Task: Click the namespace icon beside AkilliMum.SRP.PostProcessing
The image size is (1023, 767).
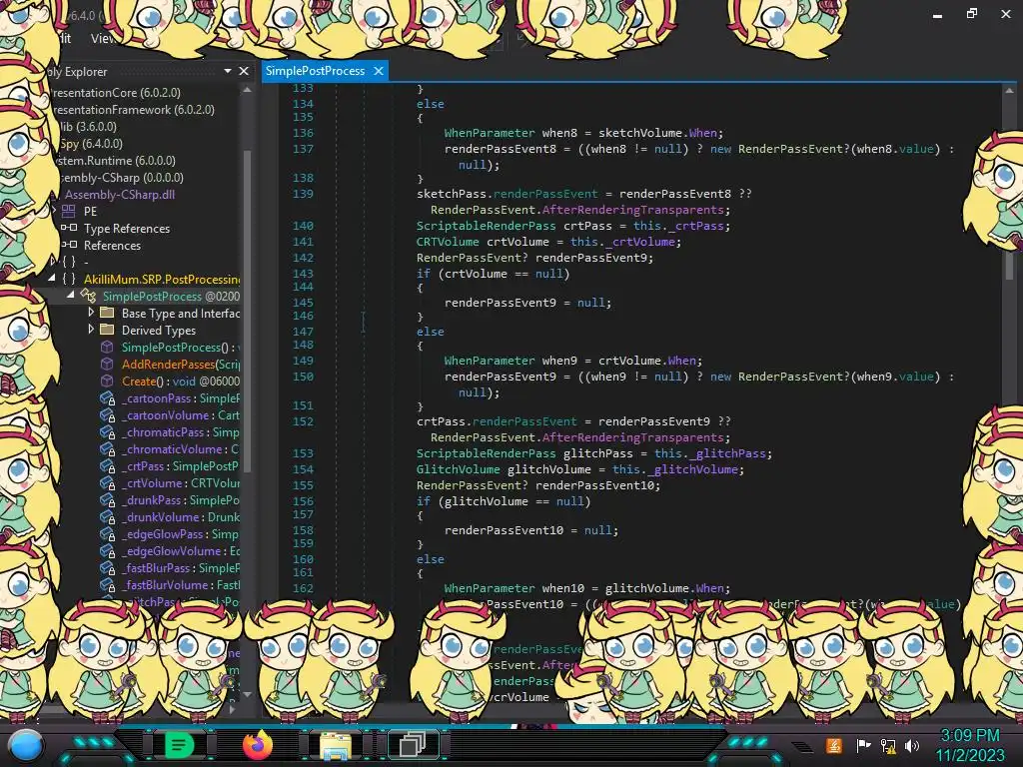Action: [x=69, y=279]
